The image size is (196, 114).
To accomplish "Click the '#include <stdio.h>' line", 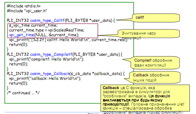I will coord(24,6).
